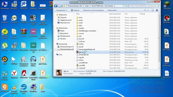Select the AIMP desktop icon

click(5, 60)
